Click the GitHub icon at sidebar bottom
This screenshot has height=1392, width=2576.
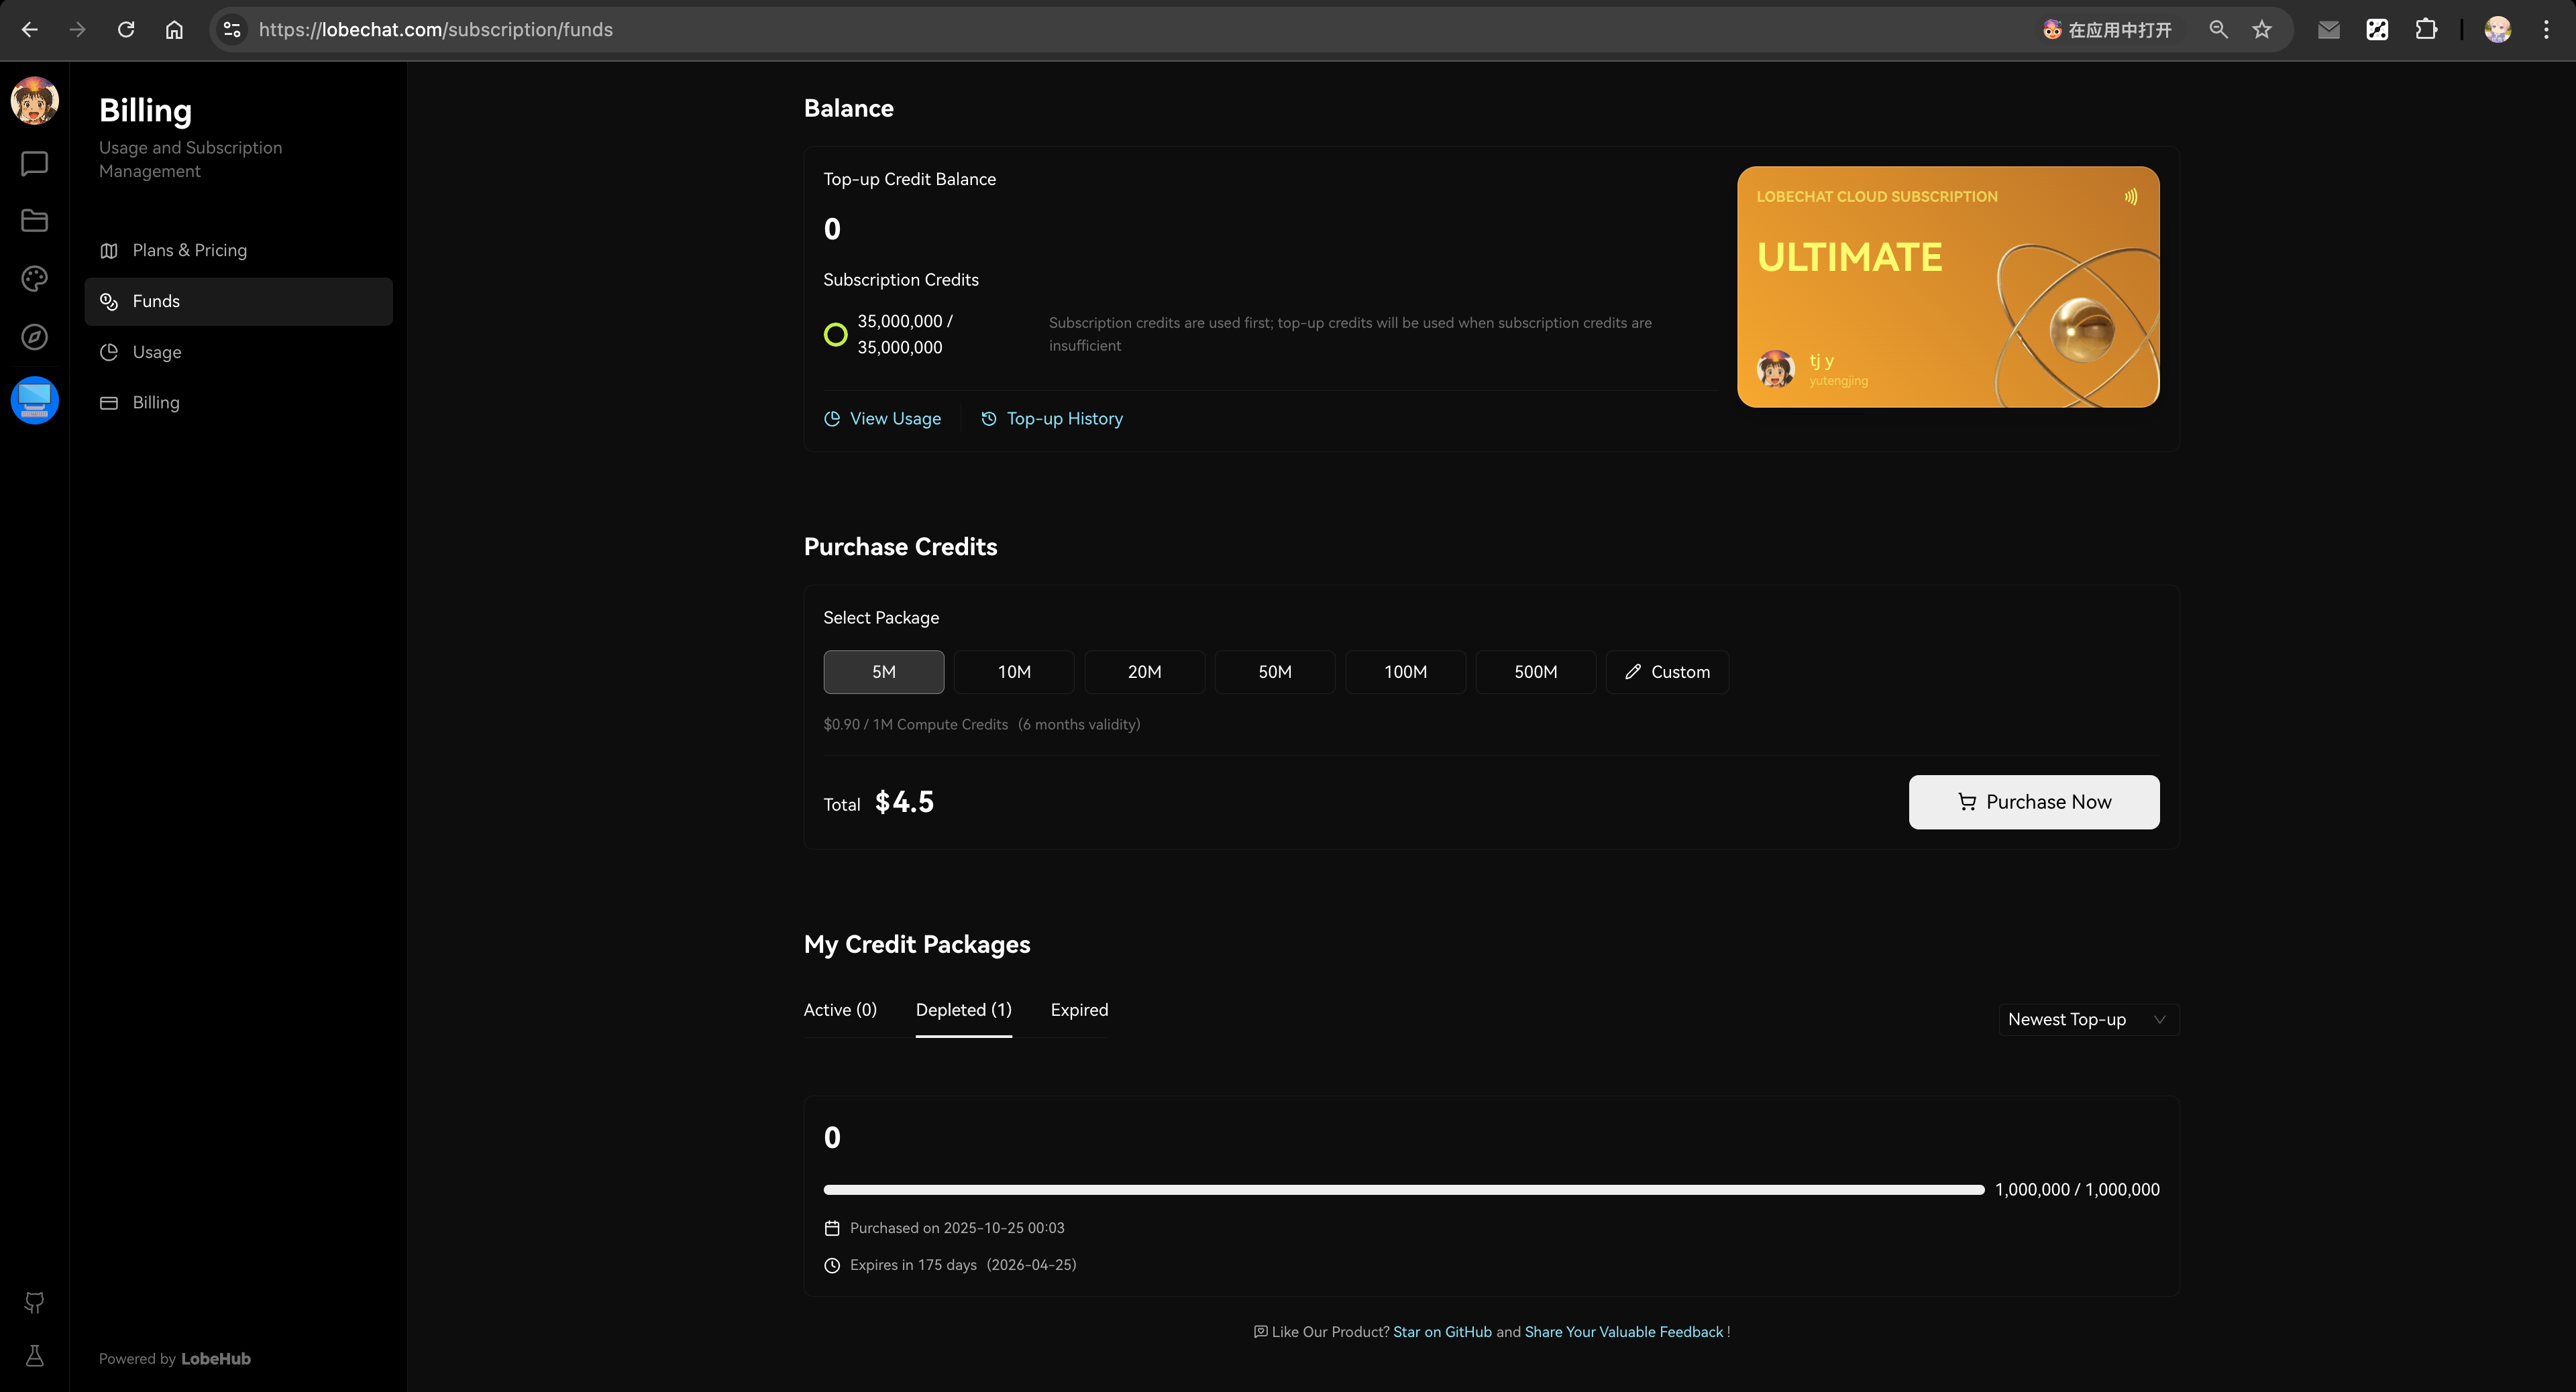point(34,1302)
